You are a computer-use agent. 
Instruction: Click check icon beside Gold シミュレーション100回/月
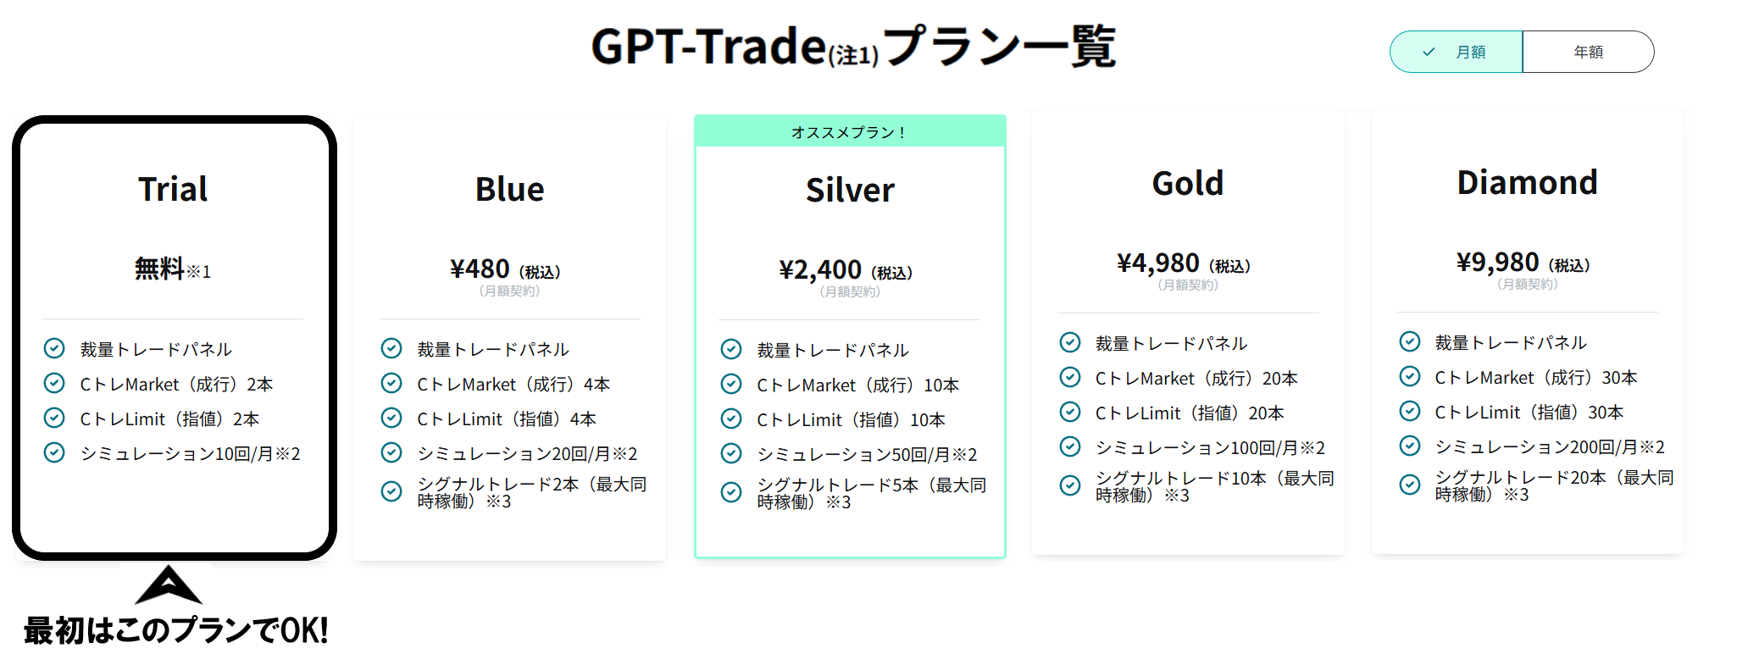click(1070, 446)
